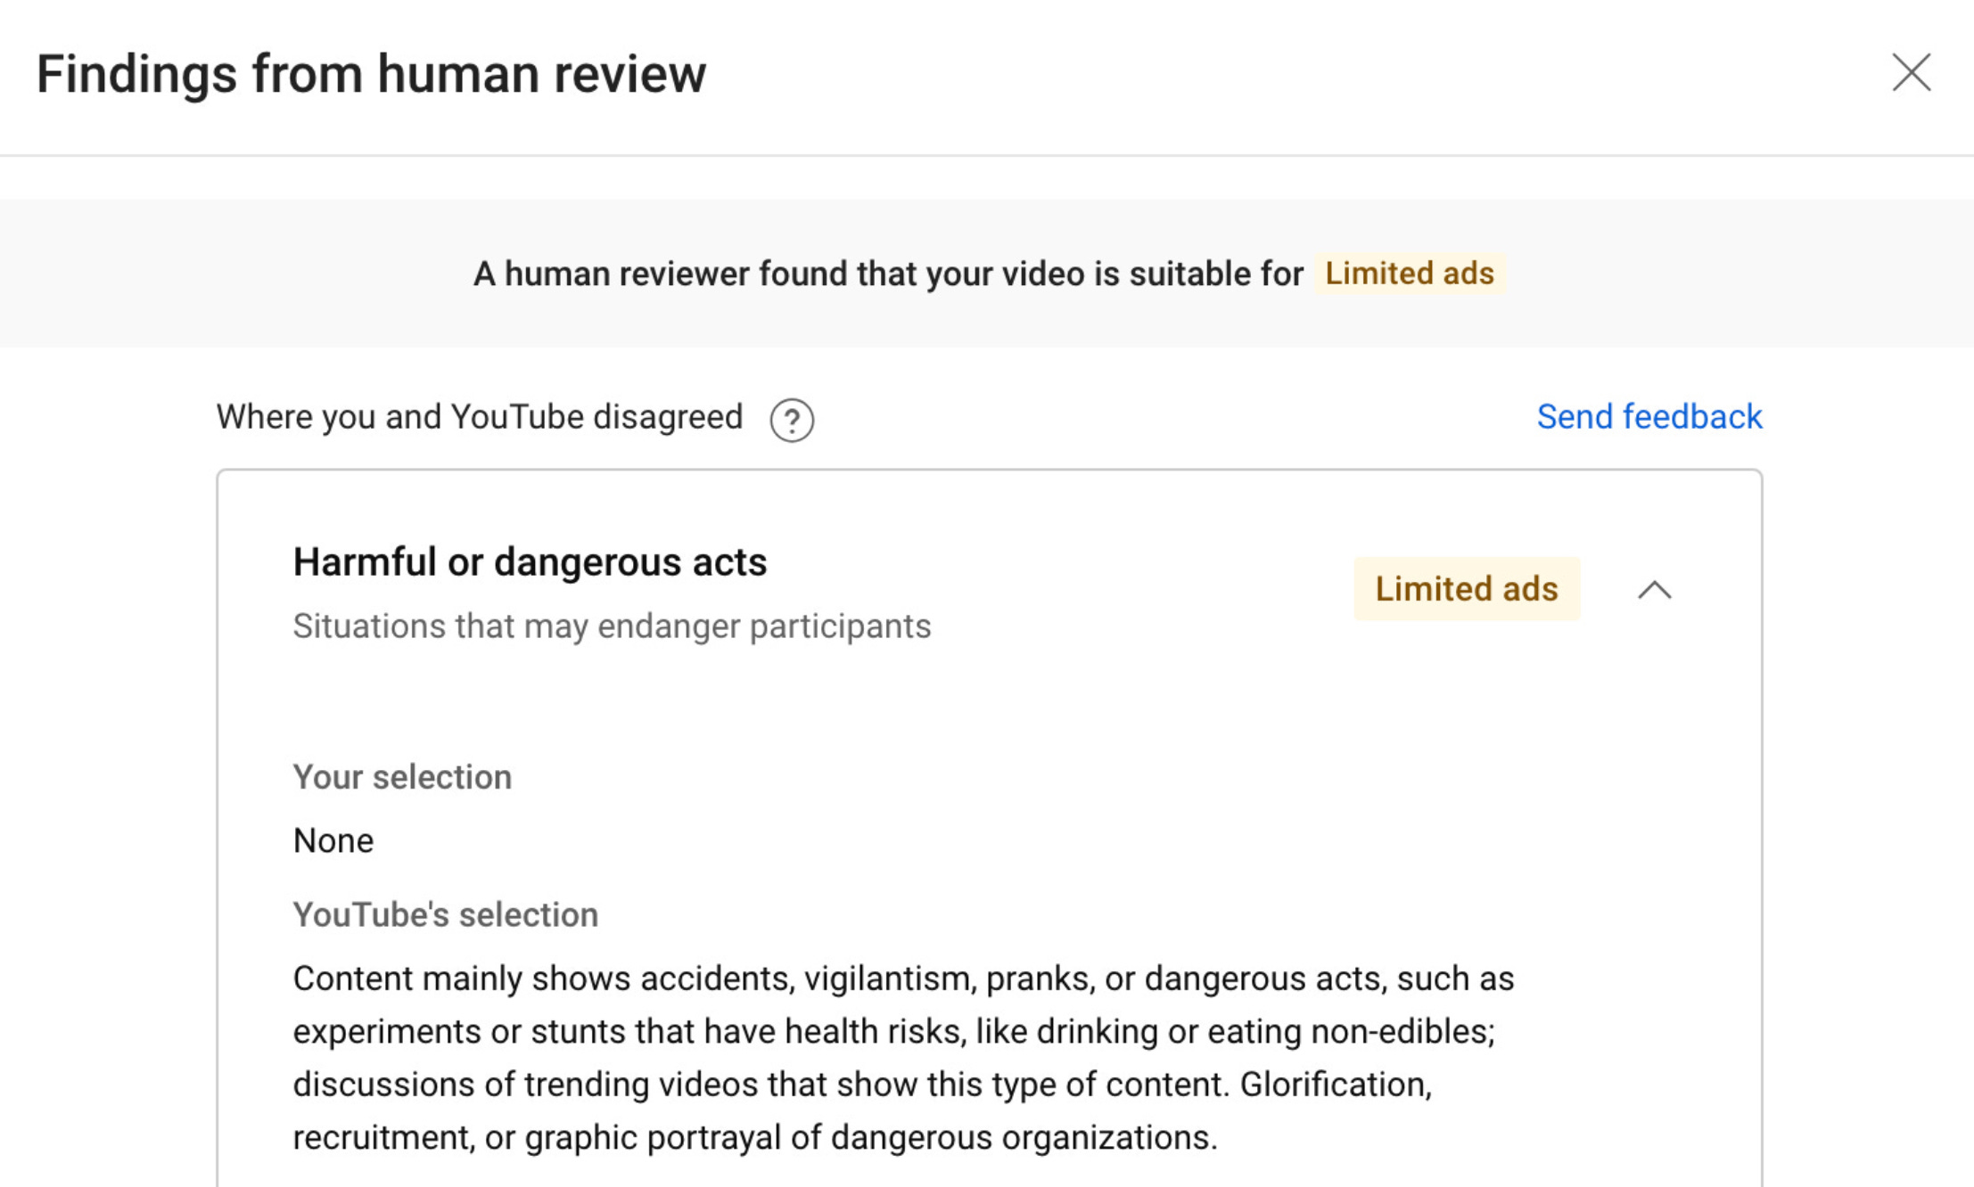
Task: Click 'Where you and YouTube disagreed' text
Action: (479, 417)
